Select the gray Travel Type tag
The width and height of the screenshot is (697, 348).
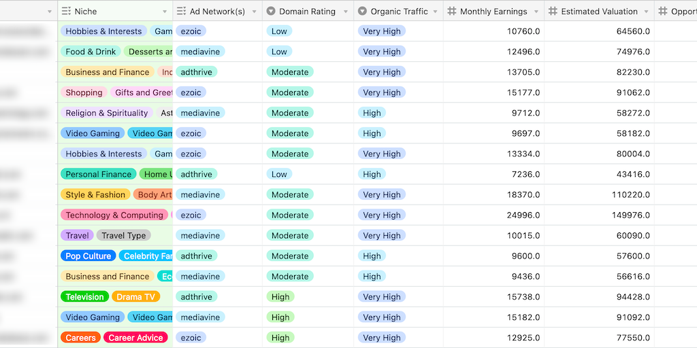pyautogui.click(x=123, y=236)
